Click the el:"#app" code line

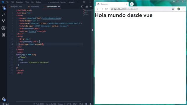click(x=22, y=57)
